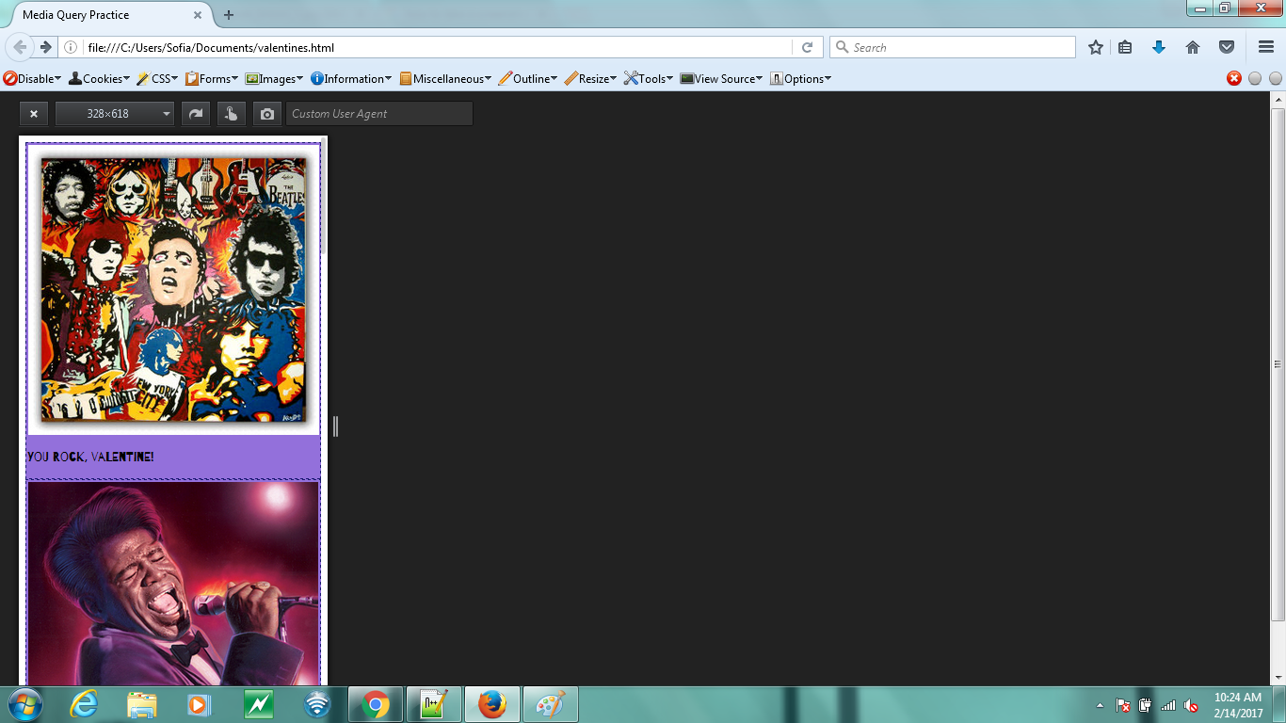Go back to the previous page
This screenshot has width=1286, height=723.
click(20, 47)
